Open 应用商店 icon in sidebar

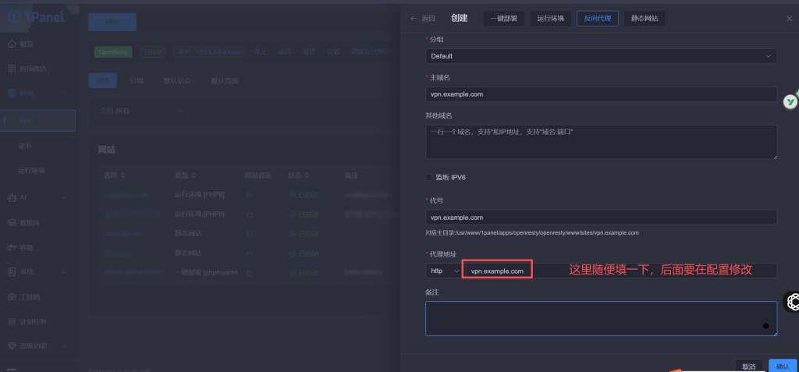pyautogui.click(x=12, y=69)
